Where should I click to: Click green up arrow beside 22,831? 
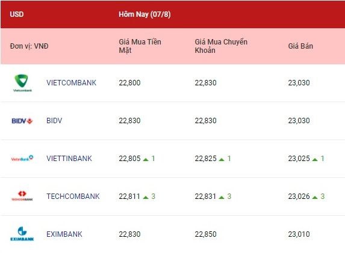tap(222, 197)
